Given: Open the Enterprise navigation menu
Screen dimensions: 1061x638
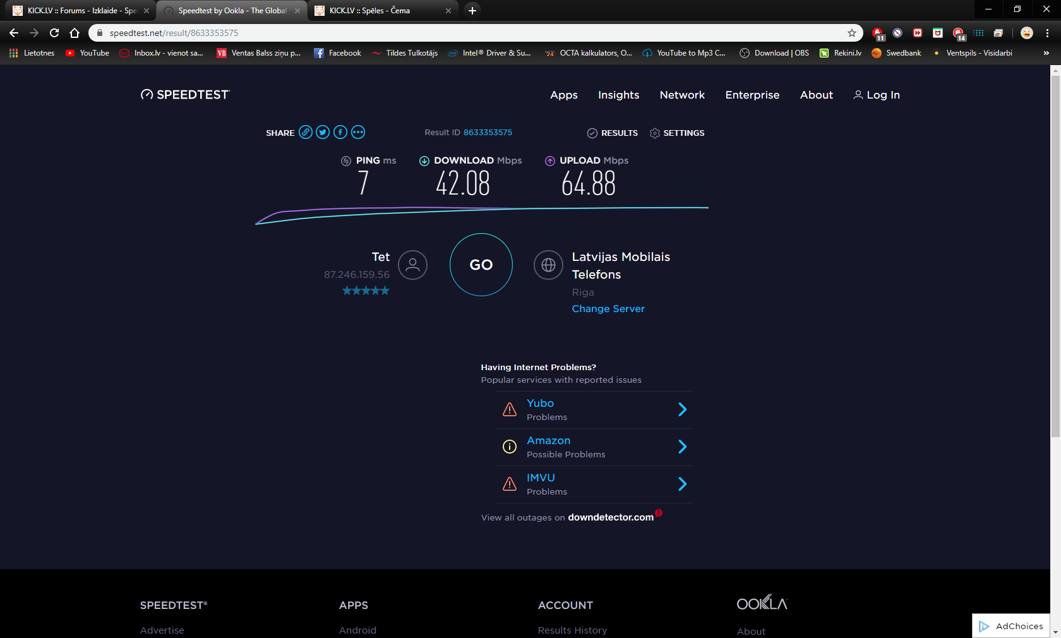Looking at the screenshot, I should click(x=752, y=95).
